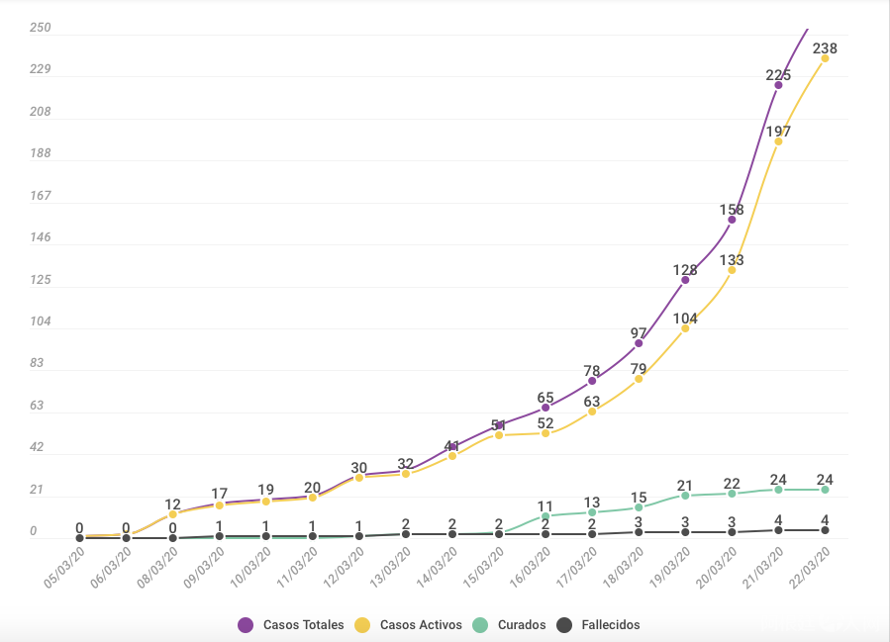Select the purple 225 data point marker
The image size is (890, 642).
(x=779, y=85)
